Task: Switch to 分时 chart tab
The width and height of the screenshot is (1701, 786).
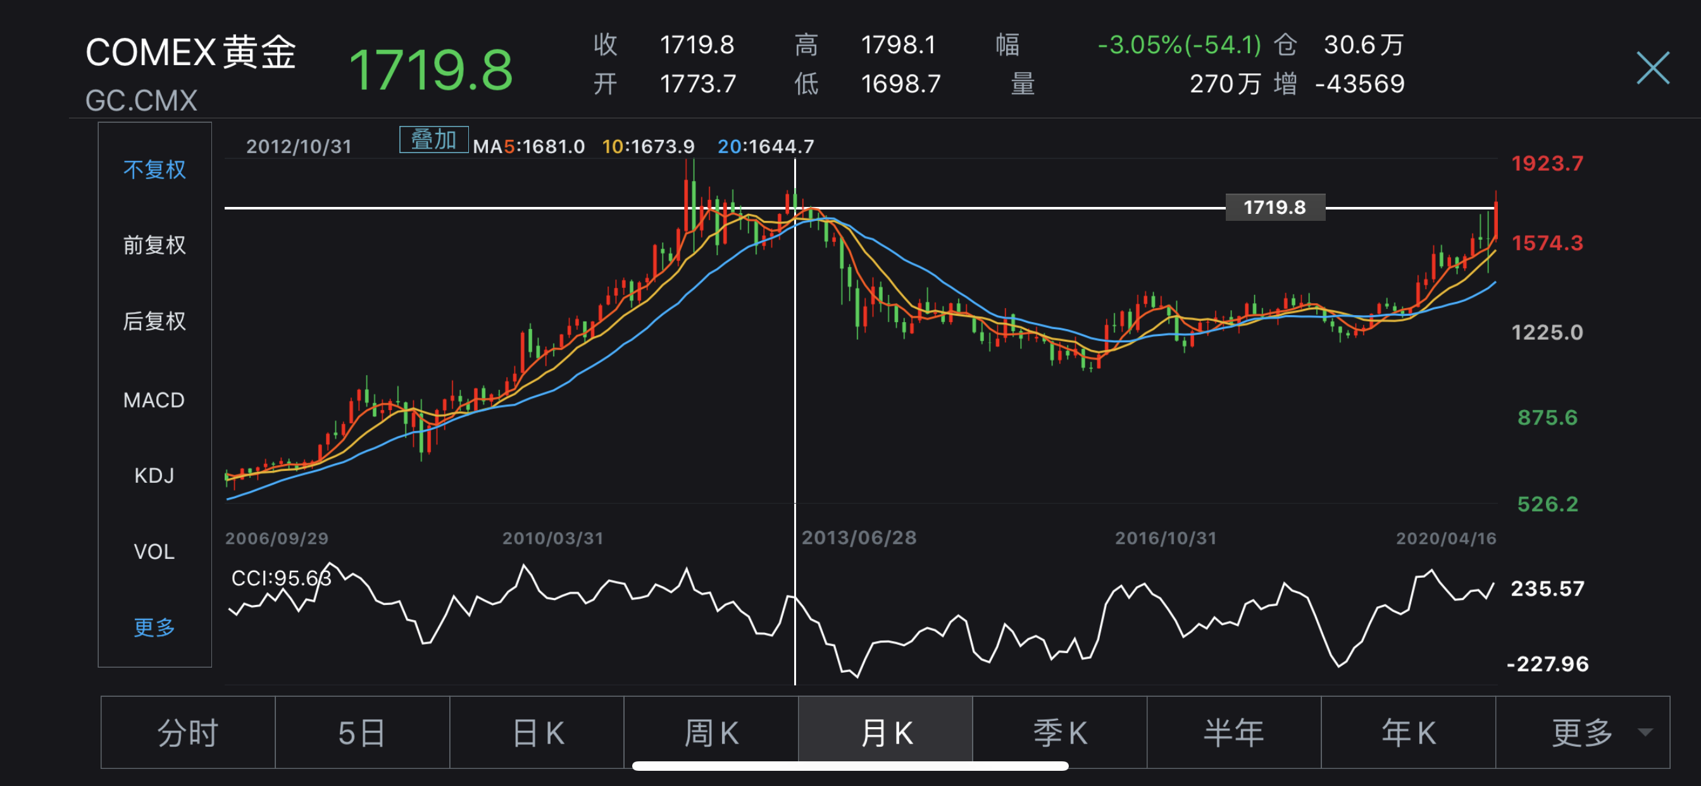Action: (188, 732)
